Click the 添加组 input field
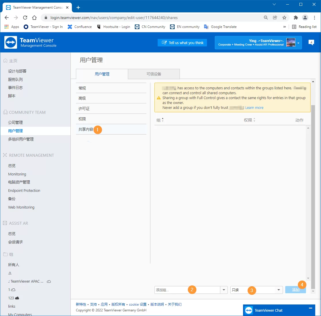 [x=187, y=290]
